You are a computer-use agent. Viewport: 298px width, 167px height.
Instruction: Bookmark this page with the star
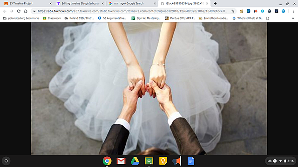(x=233, y=11)
